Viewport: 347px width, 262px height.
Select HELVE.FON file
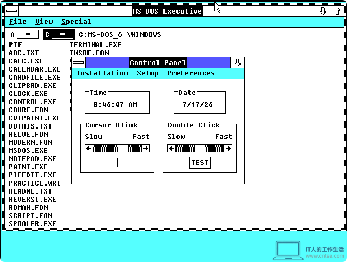(28, 135)
